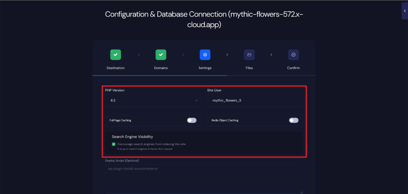Click the arrow between Destination and Domains
This screenshot has width=408, height=194.
pos(139,54)
